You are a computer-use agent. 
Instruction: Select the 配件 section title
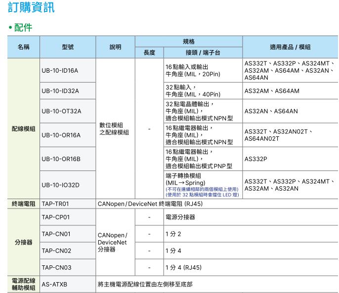[x=20, y=27]
